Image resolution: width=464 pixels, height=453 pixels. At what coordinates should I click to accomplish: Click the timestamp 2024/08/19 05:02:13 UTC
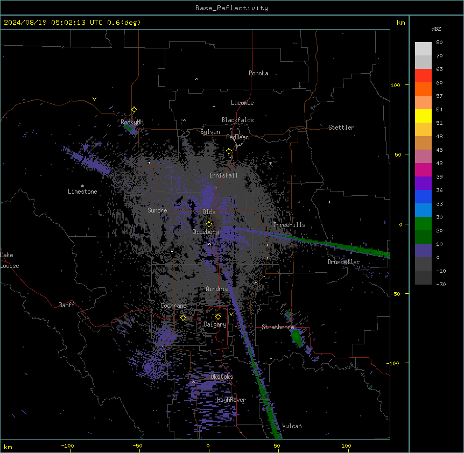pos(53,23)
